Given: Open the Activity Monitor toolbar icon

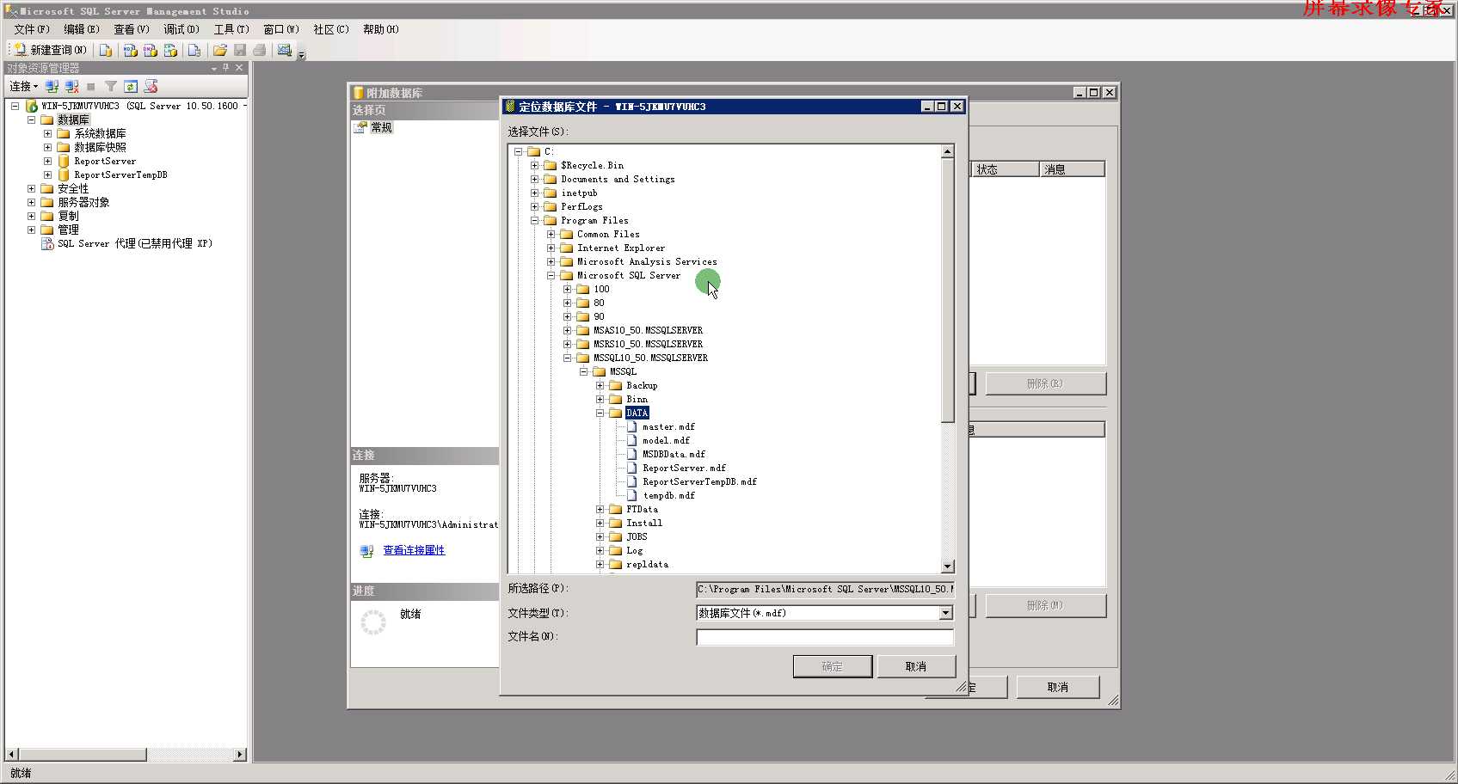Looking at the screenshot, I should (x=285, y=50).
